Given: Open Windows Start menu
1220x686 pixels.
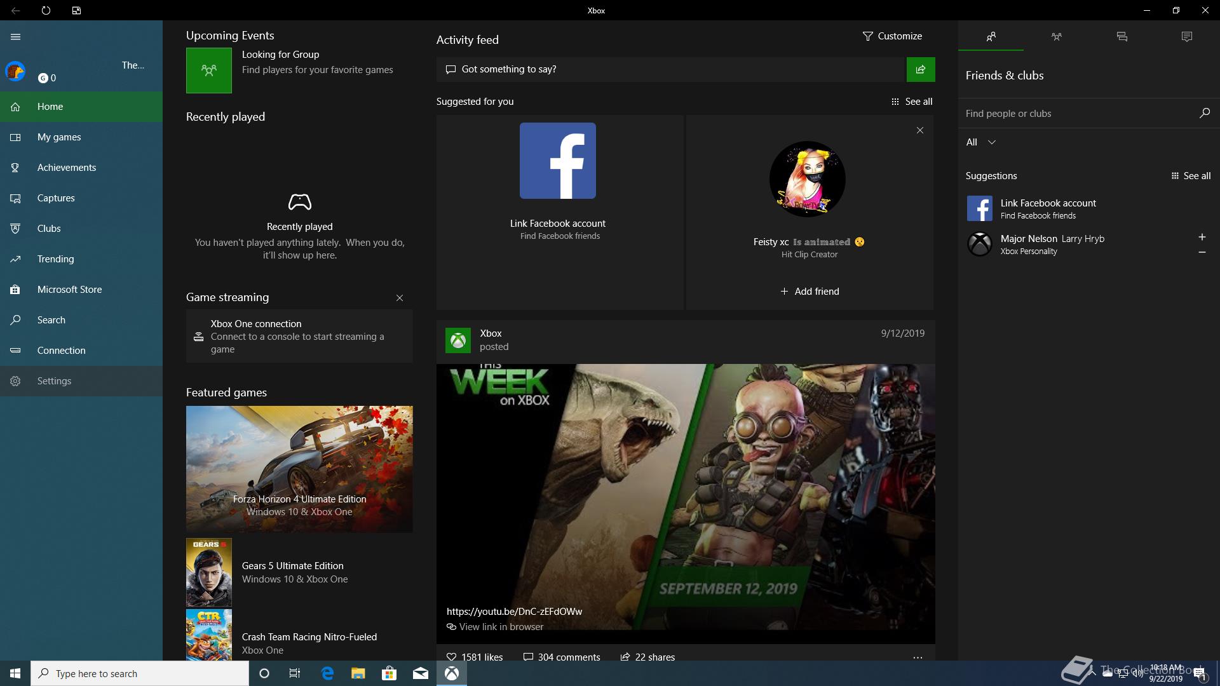Looking at the screenshot, I should (x=15, y=673).
